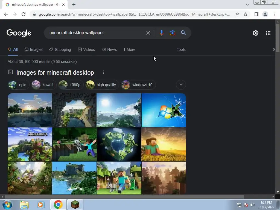The image size is (280, 210).
Task: Bookmark this page with the star icon
Action: click(246, 14)
